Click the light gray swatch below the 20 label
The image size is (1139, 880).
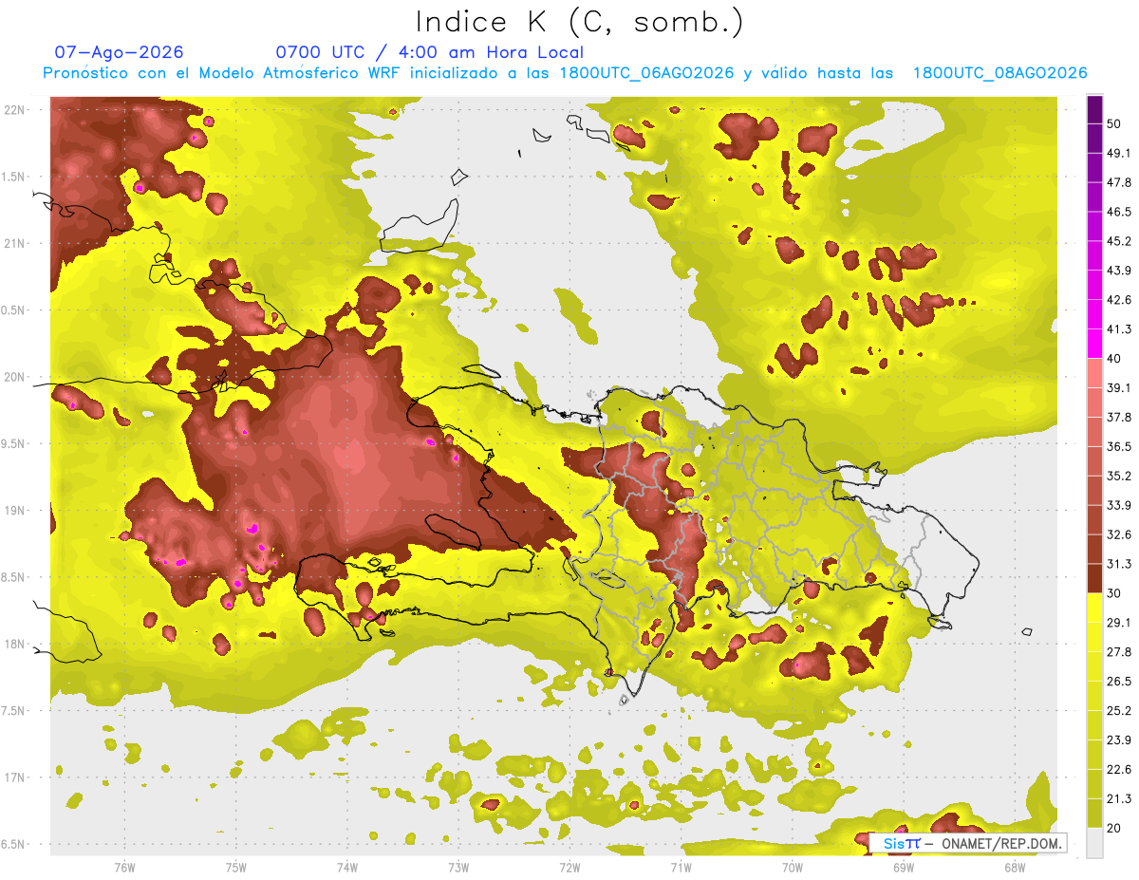pos(1094,842)
